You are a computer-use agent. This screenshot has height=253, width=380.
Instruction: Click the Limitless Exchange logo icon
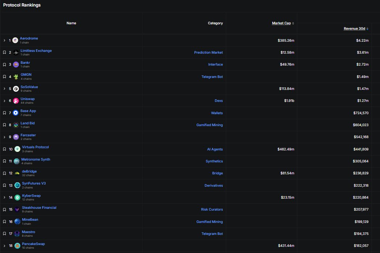pyautogui.click(x=16, y=52)
